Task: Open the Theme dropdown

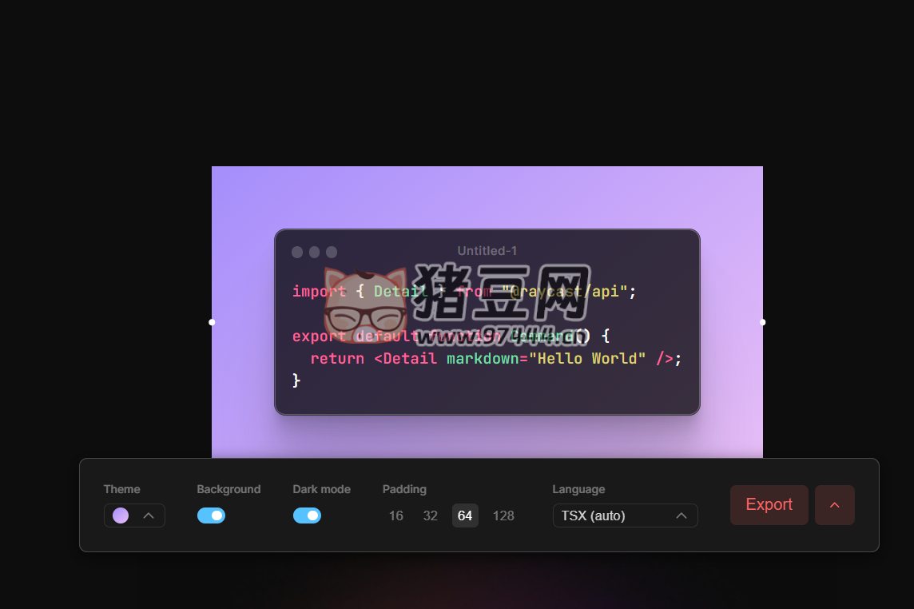Action: (134, 515)
